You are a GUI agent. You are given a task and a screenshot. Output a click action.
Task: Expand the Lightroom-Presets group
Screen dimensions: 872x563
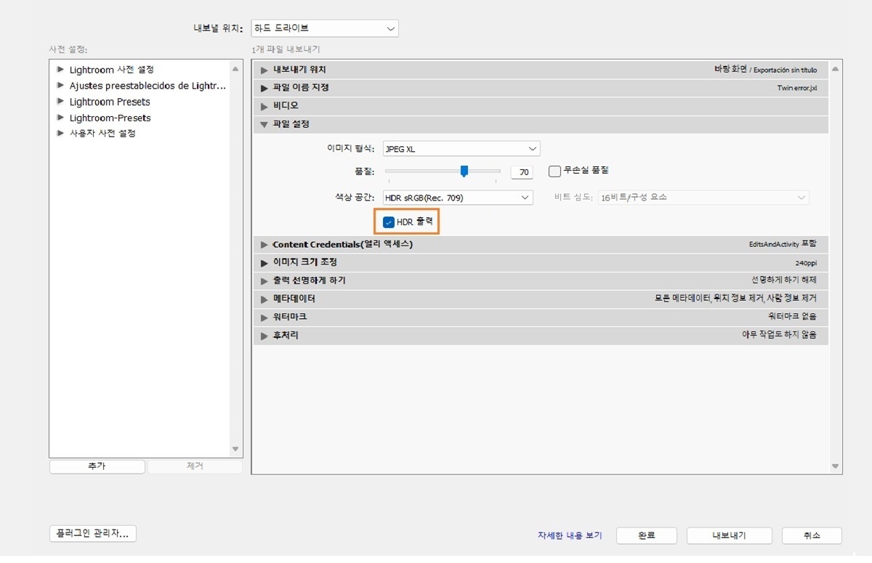(60, 118)
